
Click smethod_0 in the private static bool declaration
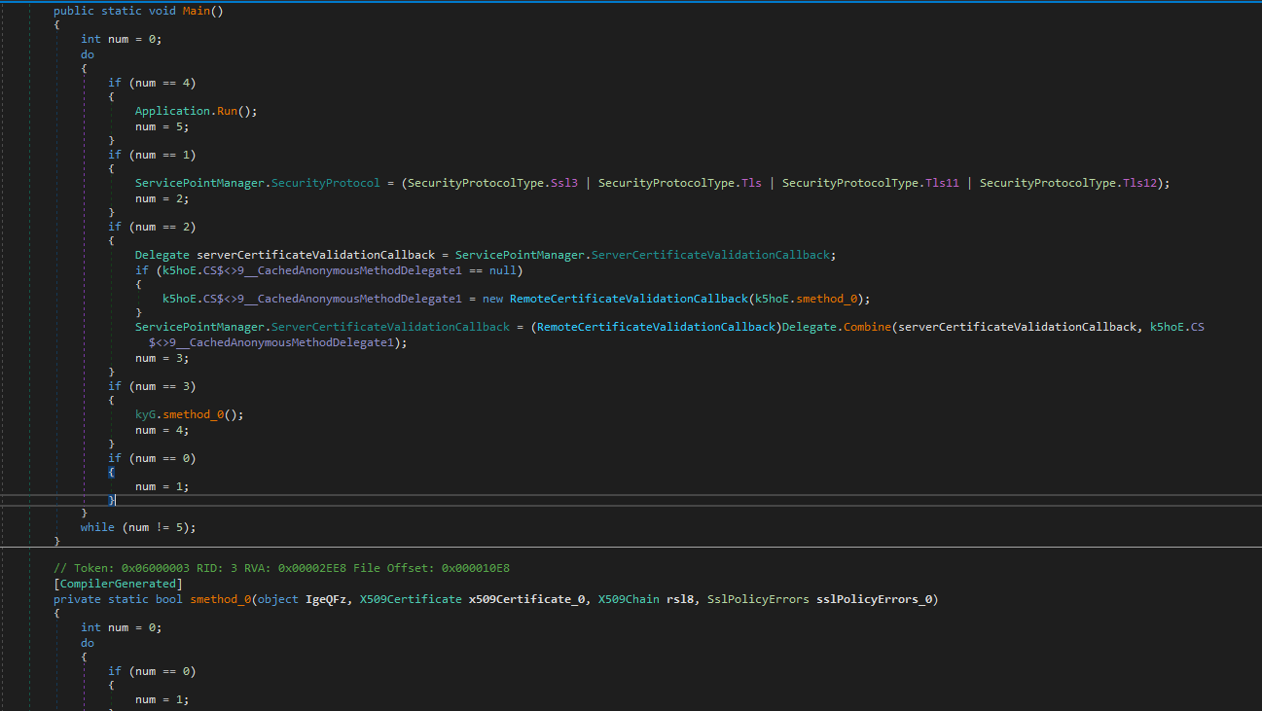pos(221,599)
